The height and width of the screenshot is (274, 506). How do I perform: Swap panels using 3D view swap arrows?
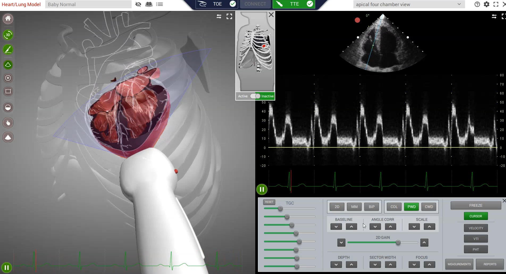[x=219, y=16]
